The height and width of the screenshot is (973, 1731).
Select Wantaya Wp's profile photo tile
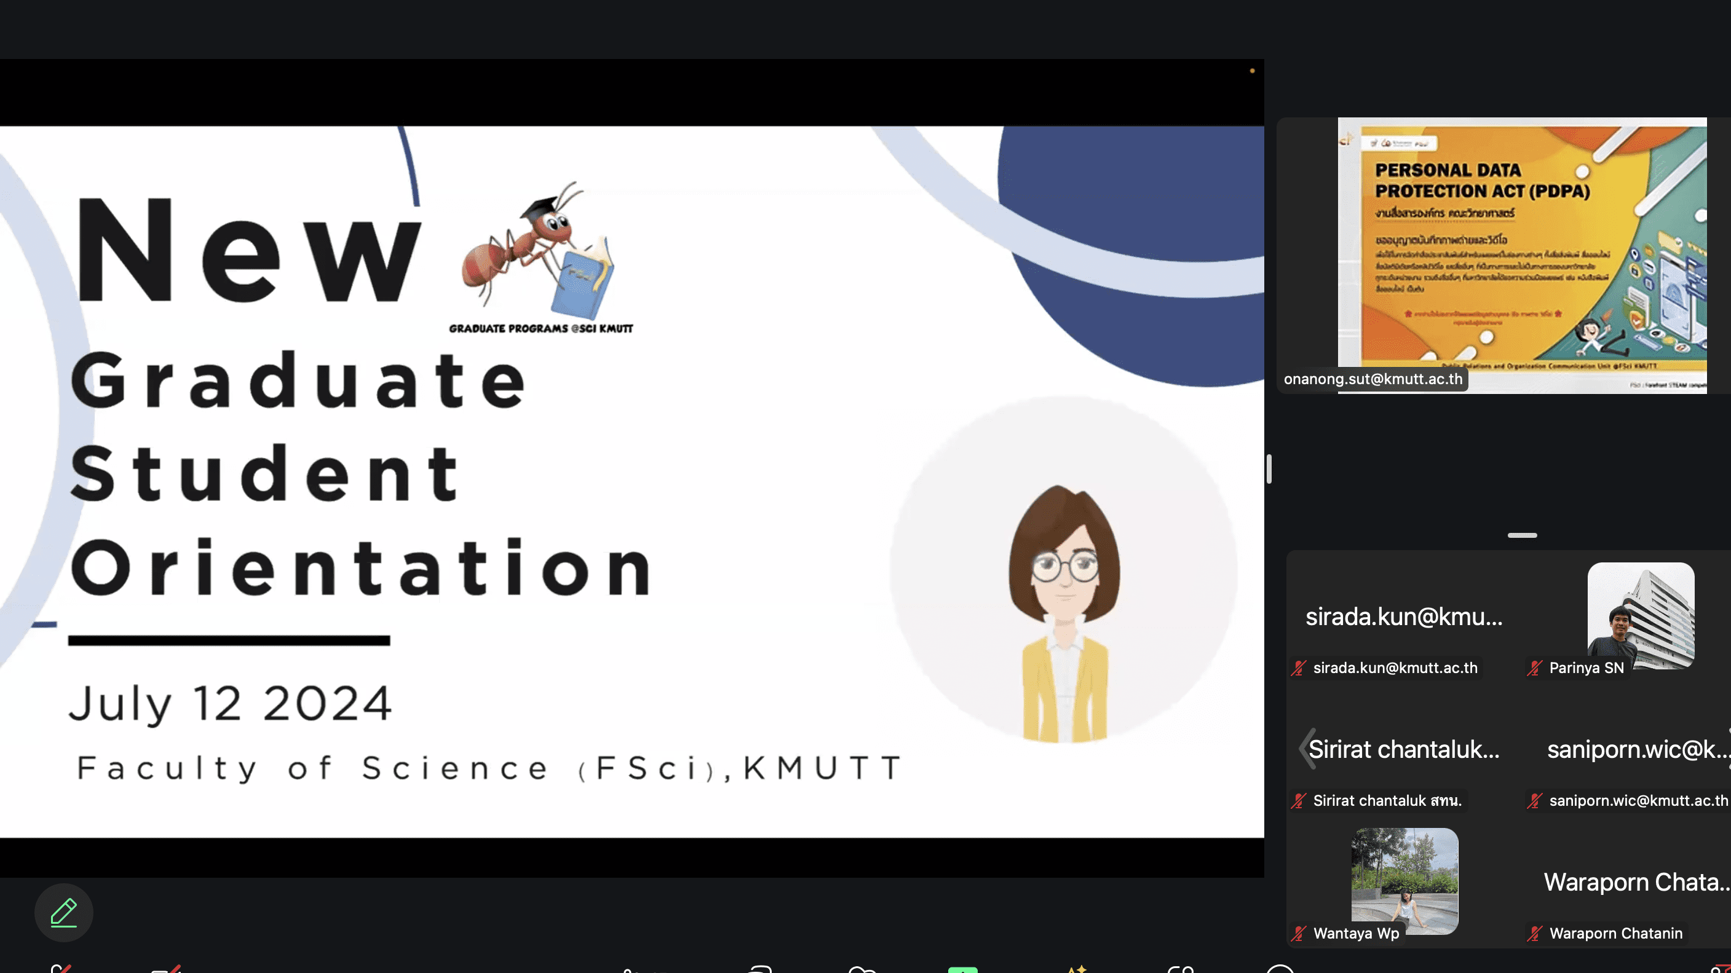point(1404,881)
